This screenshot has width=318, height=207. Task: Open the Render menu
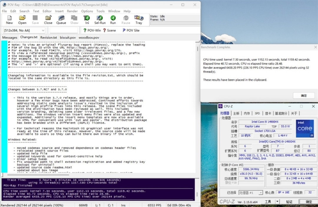[72, 11]
